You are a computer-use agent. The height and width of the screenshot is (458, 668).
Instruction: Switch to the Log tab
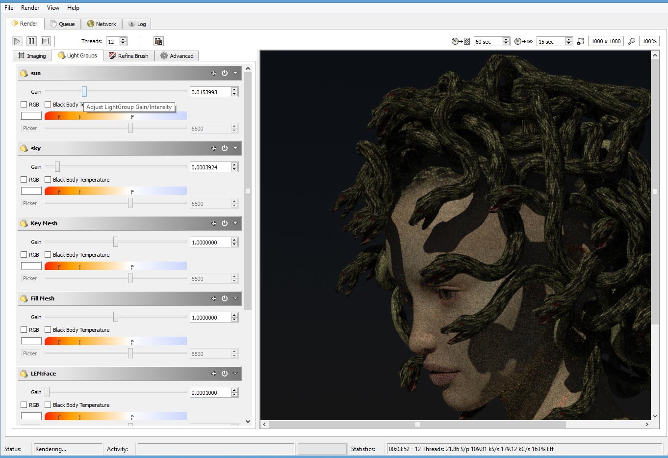(137, 24)
